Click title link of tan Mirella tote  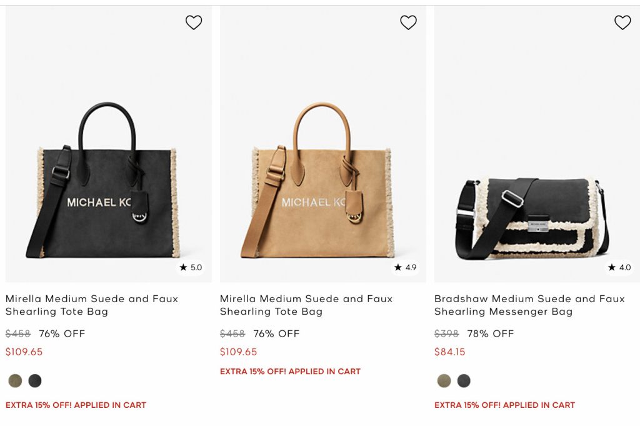click(306, 305)
